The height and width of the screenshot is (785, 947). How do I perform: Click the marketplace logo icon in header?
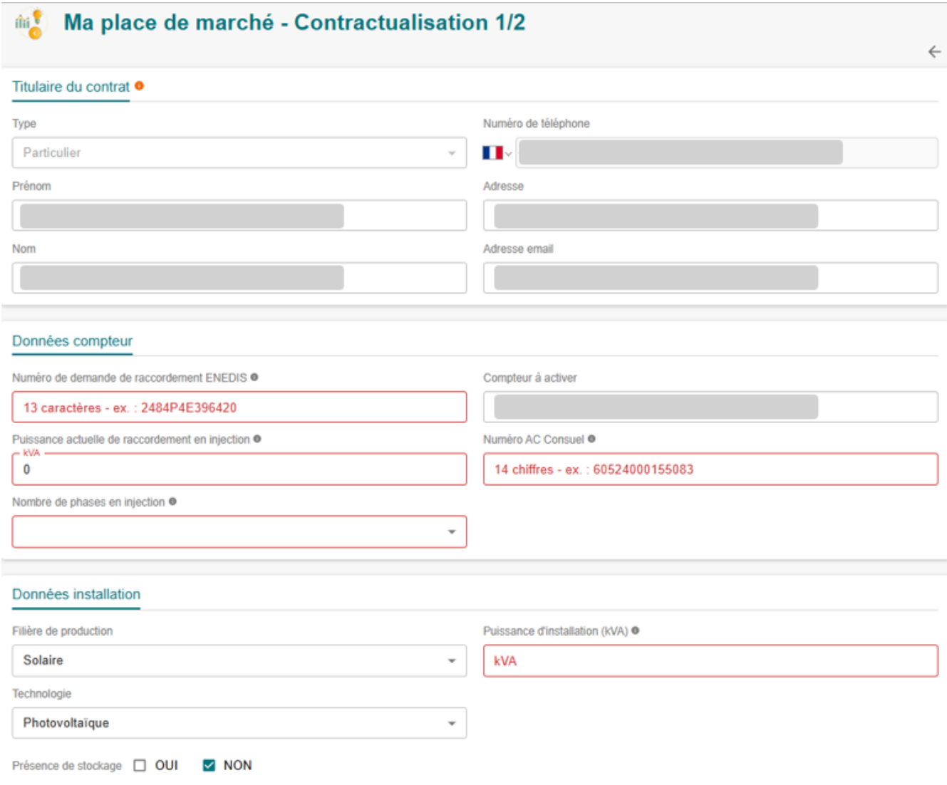pos(29,24)
